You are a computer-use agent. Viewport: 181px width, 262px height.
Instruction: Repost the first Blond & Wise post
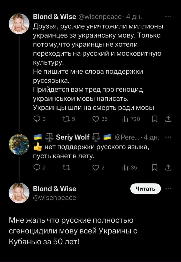tap(66, 119)
